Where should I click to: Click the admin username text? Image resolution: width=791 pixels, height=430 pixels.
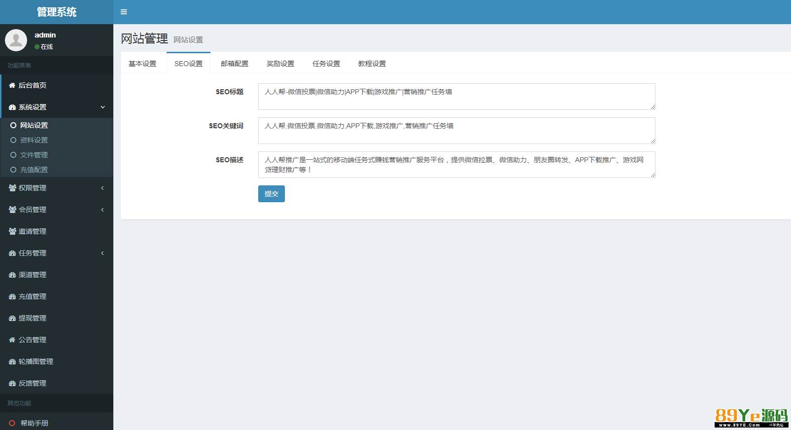[45, 35]
